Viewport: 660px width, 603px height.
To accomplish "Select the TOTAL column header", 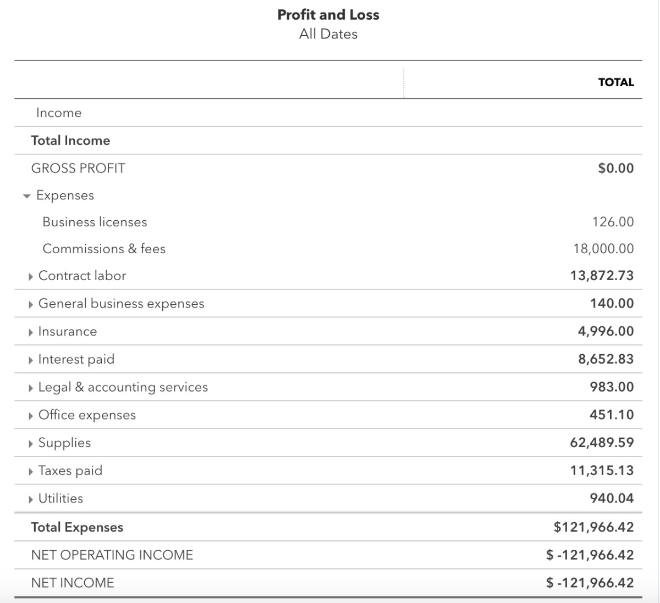I will [616, 82].
